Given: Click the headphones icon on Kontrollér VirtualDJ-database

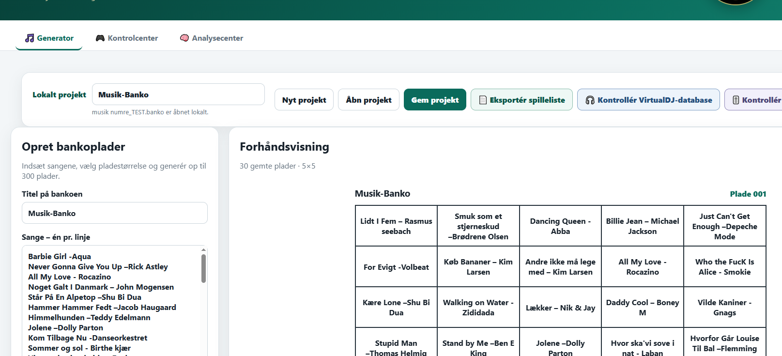Looking at the screenshot, I should tap(590, 100).
